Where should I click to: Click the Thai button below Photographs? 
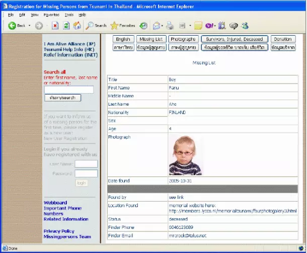coord(183,47)
